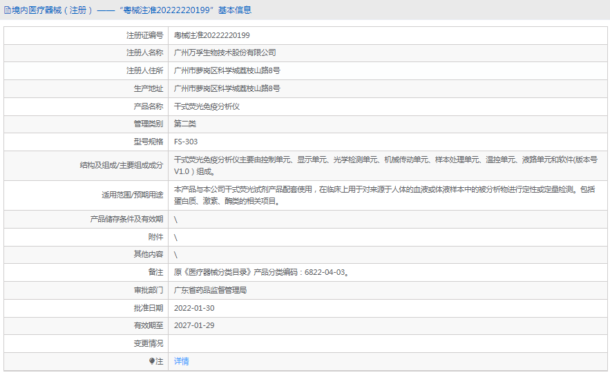610x375 pixels.
Task: Click the 产品名称 label
Action: click(x=149, y=106)
